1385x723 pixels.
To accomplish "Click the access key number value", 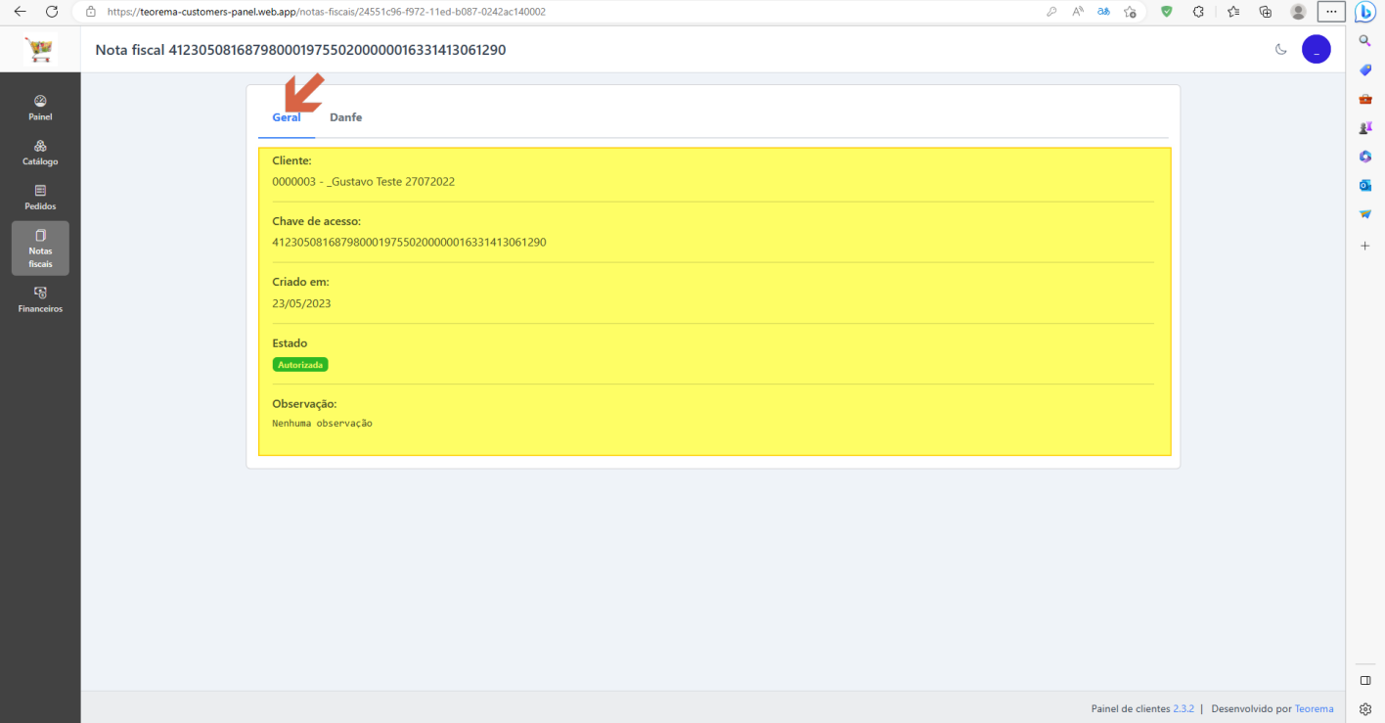I will coord(409,242).
